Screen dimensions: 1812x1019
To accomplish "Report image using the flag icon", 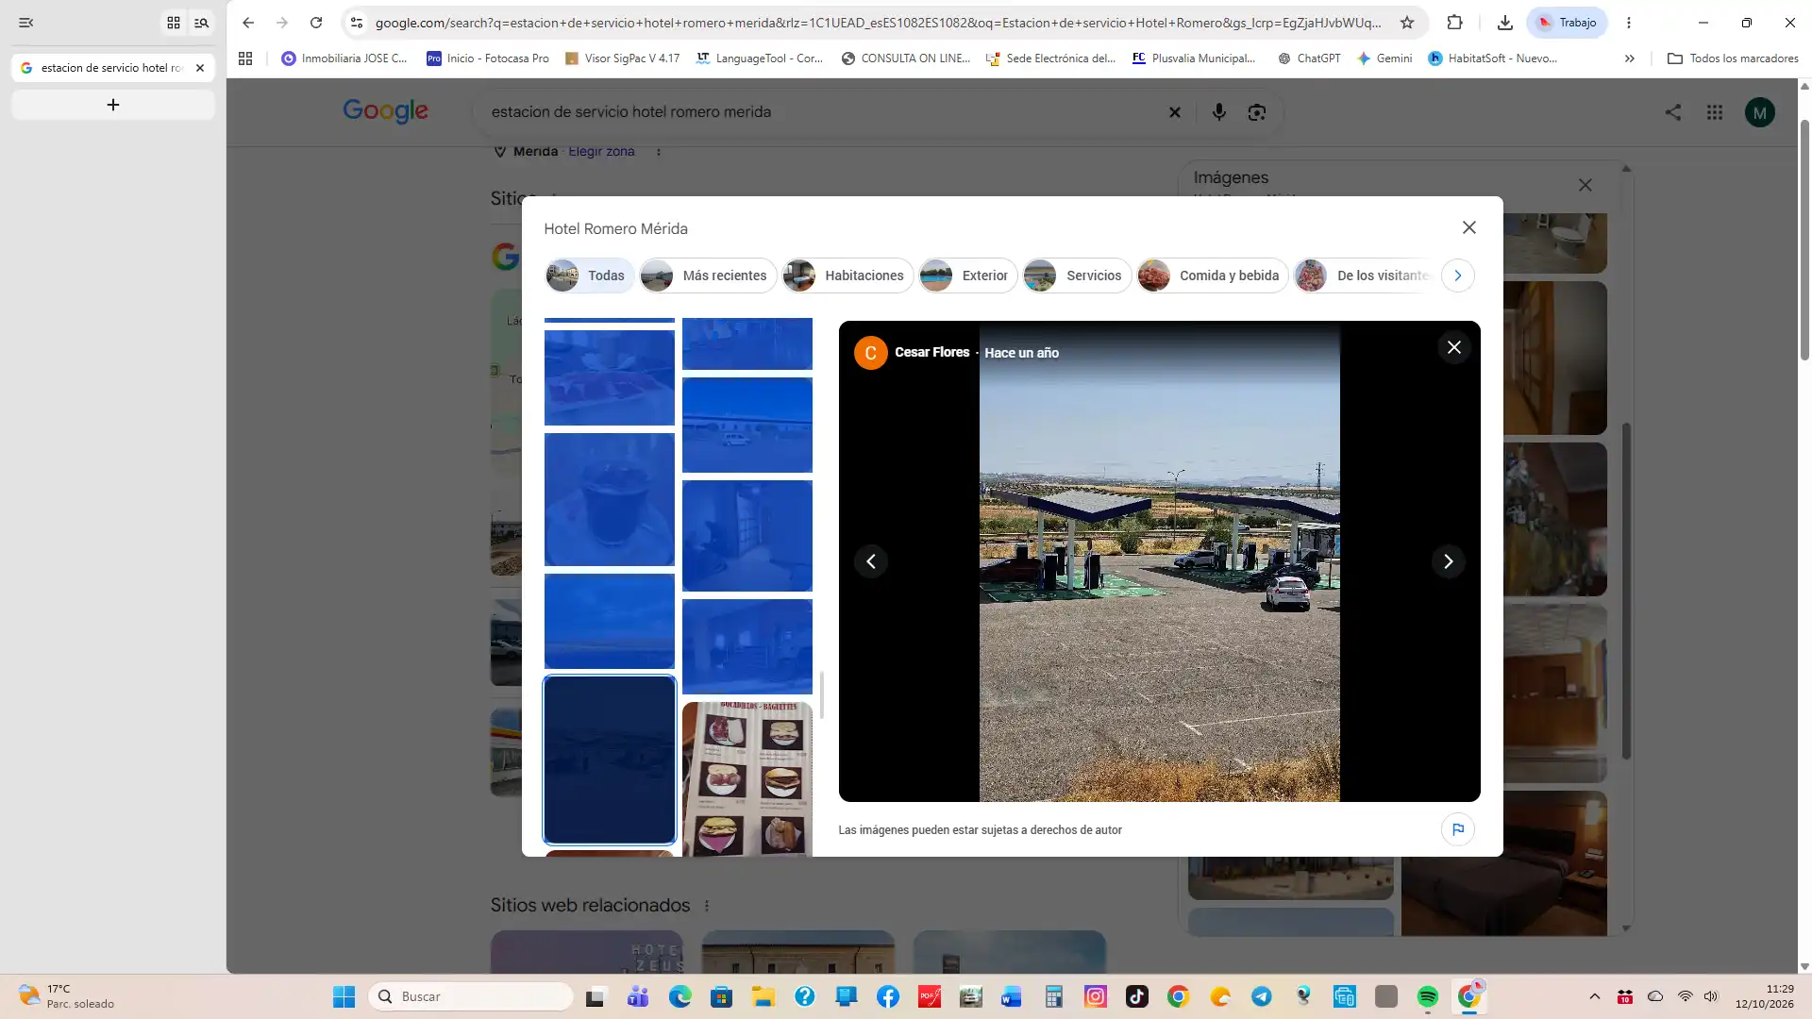I will (1458, 829).
